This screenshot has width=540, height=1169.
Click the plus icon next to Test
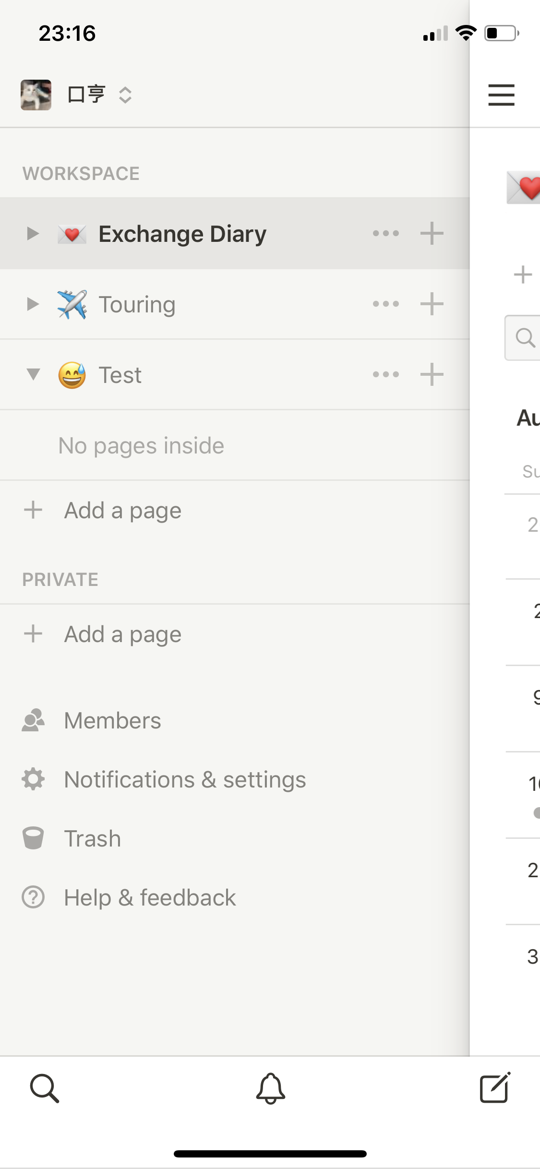click(x=432, y=375)
